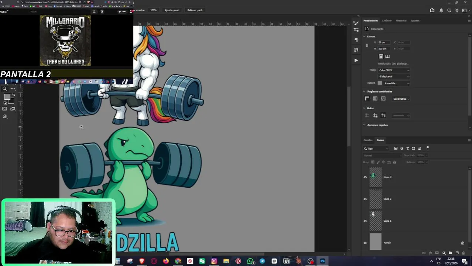Screen dimensions: 472x266
Task: Select the Propiedades tab
Action: tap(371, 21)
